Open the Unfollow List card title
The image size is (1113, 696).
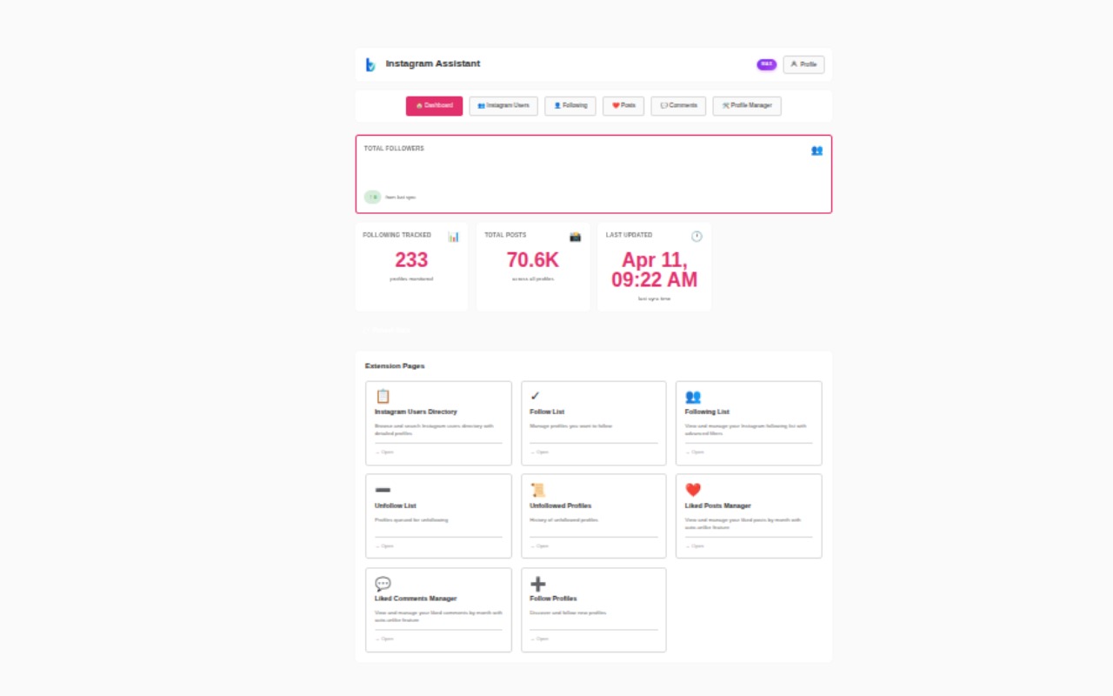(396, 505)
